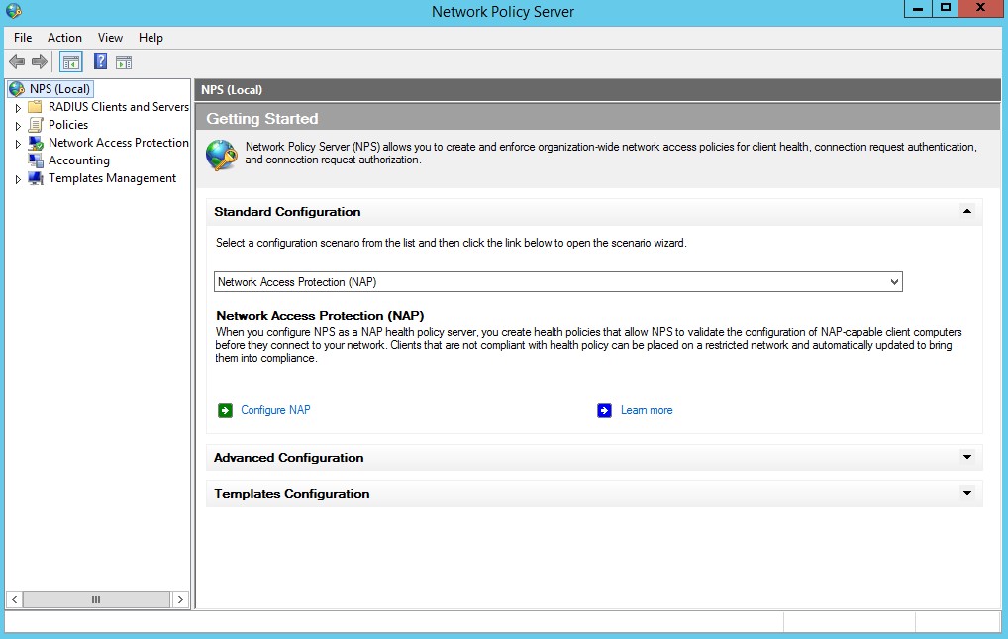The height and width of the screenshot is (639, 1008).
Task: Click the Getting Started header text
Action: point(262,119)
